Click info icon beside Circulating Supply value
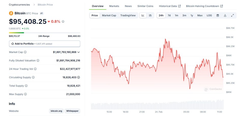The height and width of the screenshot is (116, 249). [x=79, y=77]
